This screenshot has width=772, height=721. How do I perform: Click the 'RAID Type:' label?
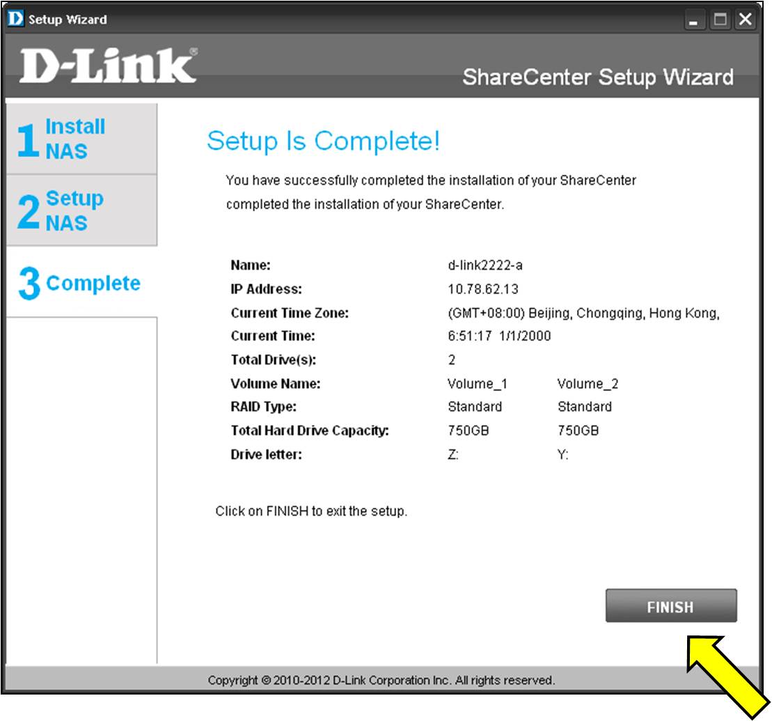coord(263,407)
